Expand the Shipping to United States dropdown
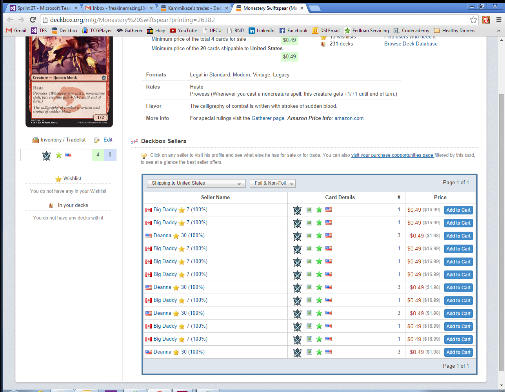The height and width of the screenshot is (392, 505). click(x=196, y=183)
